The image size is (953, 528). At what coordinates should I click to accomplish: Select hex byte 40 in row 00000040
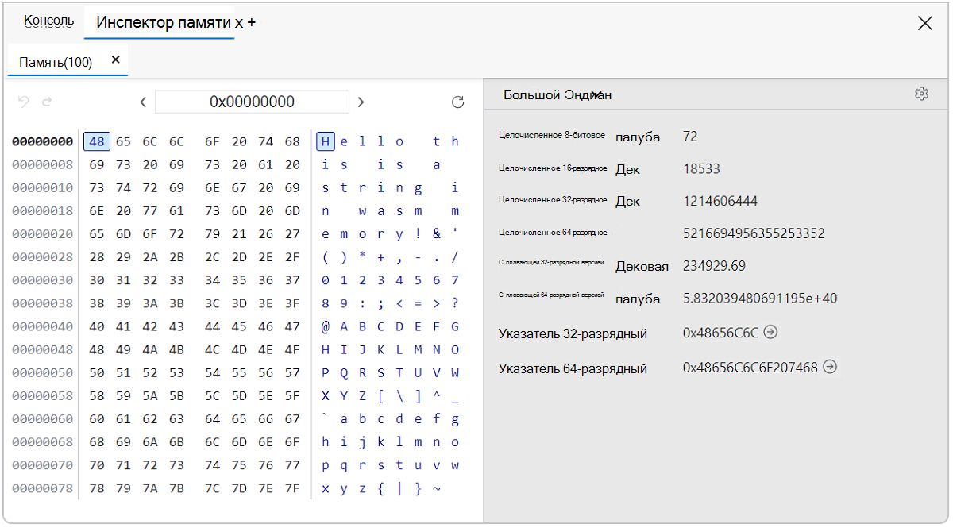click(x=97, y=326)
